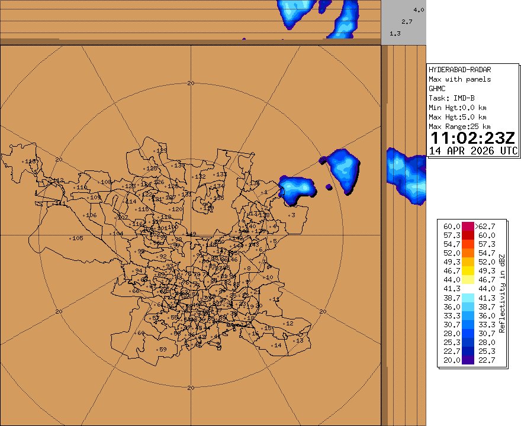Click ward 132 label on the map

tap(200, 177)
